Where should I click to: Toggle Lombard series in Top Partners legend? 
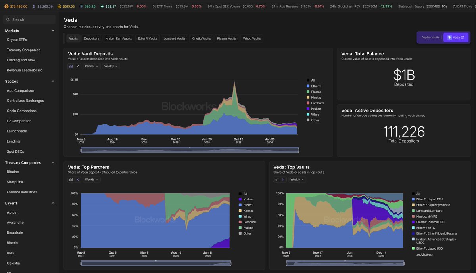247,222
